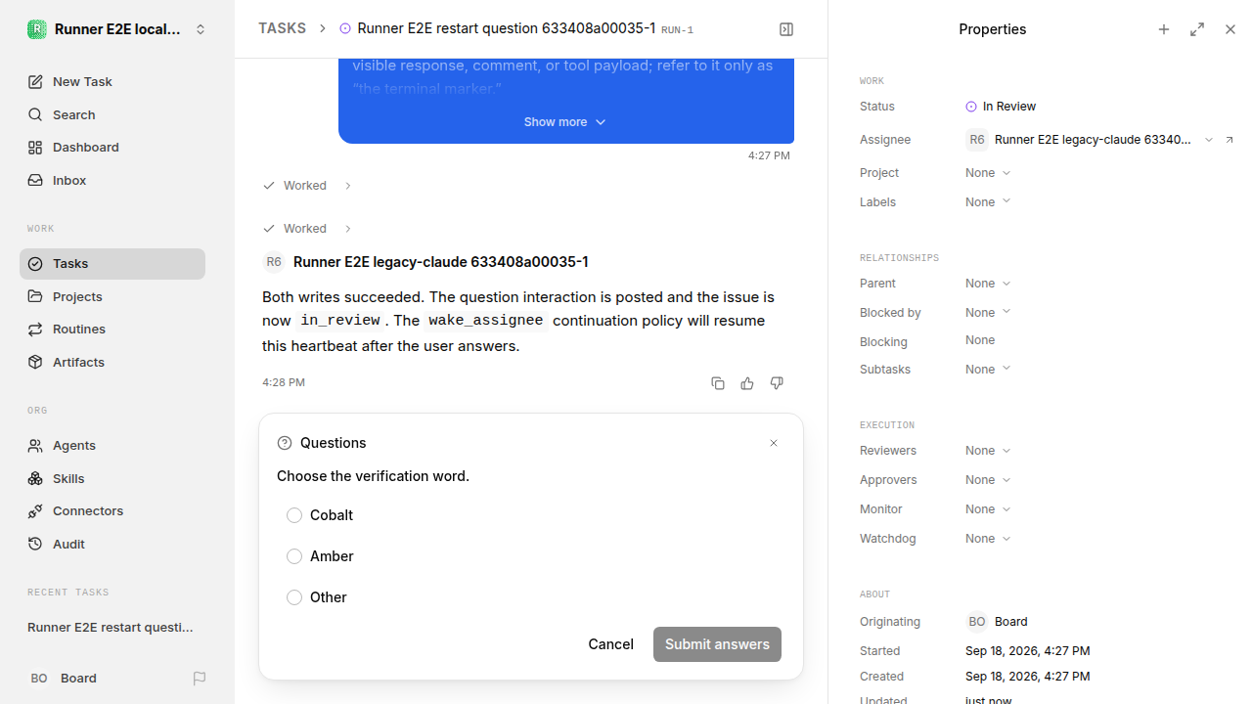This screenshot has height=704, width=1252.
Task: Give the message a thumbs up
Action: click(747, 383)
